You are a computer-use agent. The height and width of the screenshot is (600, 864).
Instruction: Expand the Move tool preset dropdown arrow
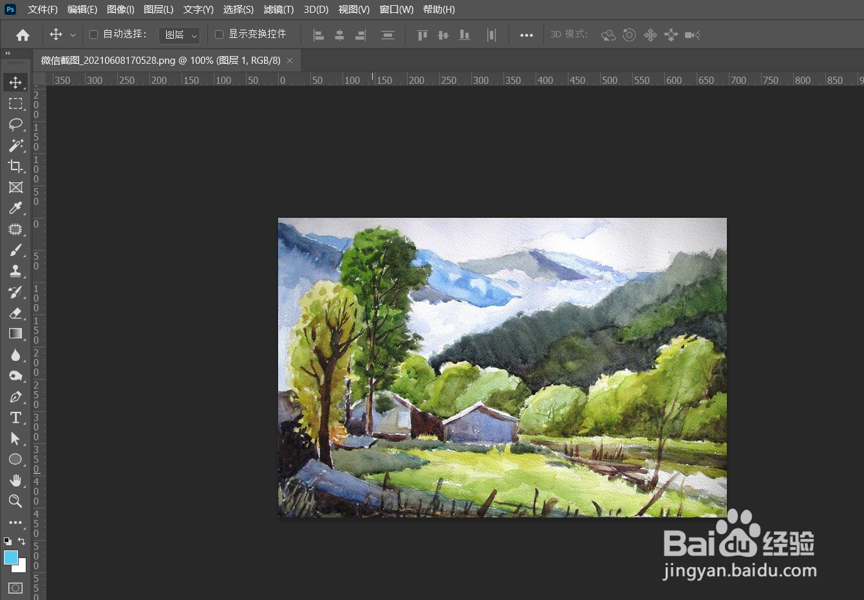[73, 35]
